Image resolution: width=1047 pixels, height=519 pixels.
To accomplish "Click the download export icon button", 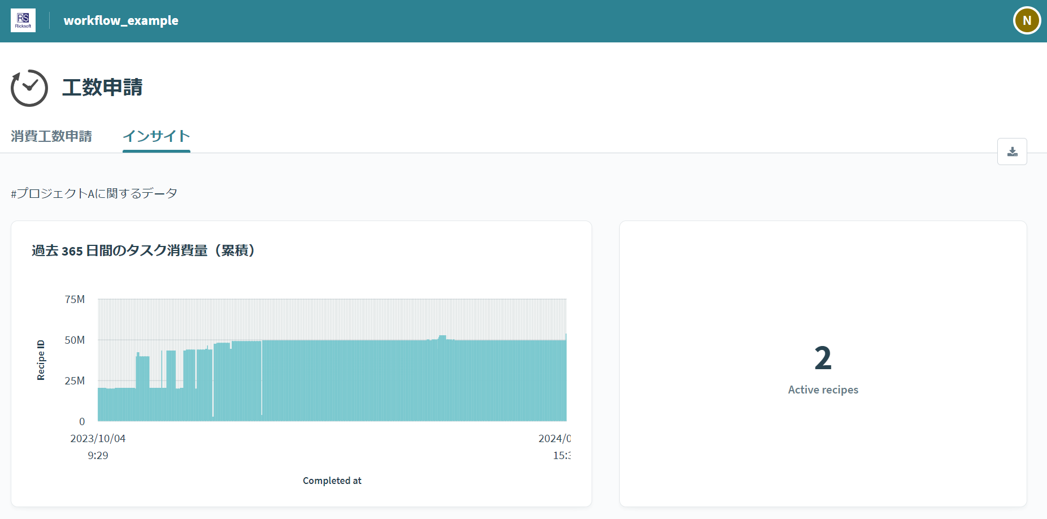I will (x=1012, y=152).
